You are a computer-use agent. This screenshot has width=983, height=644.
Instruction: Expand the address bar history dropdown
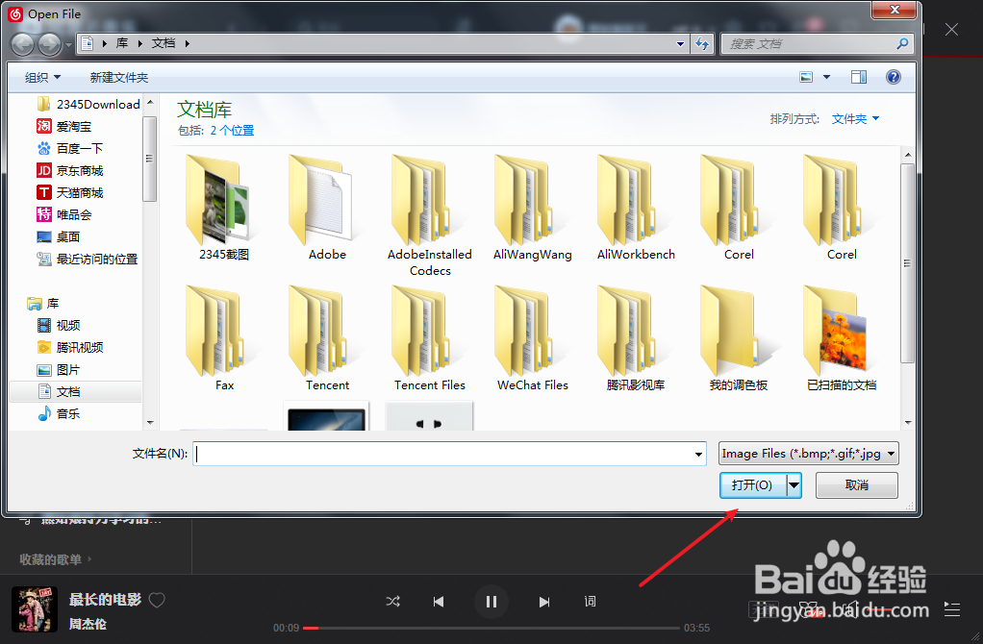(680, 44)
